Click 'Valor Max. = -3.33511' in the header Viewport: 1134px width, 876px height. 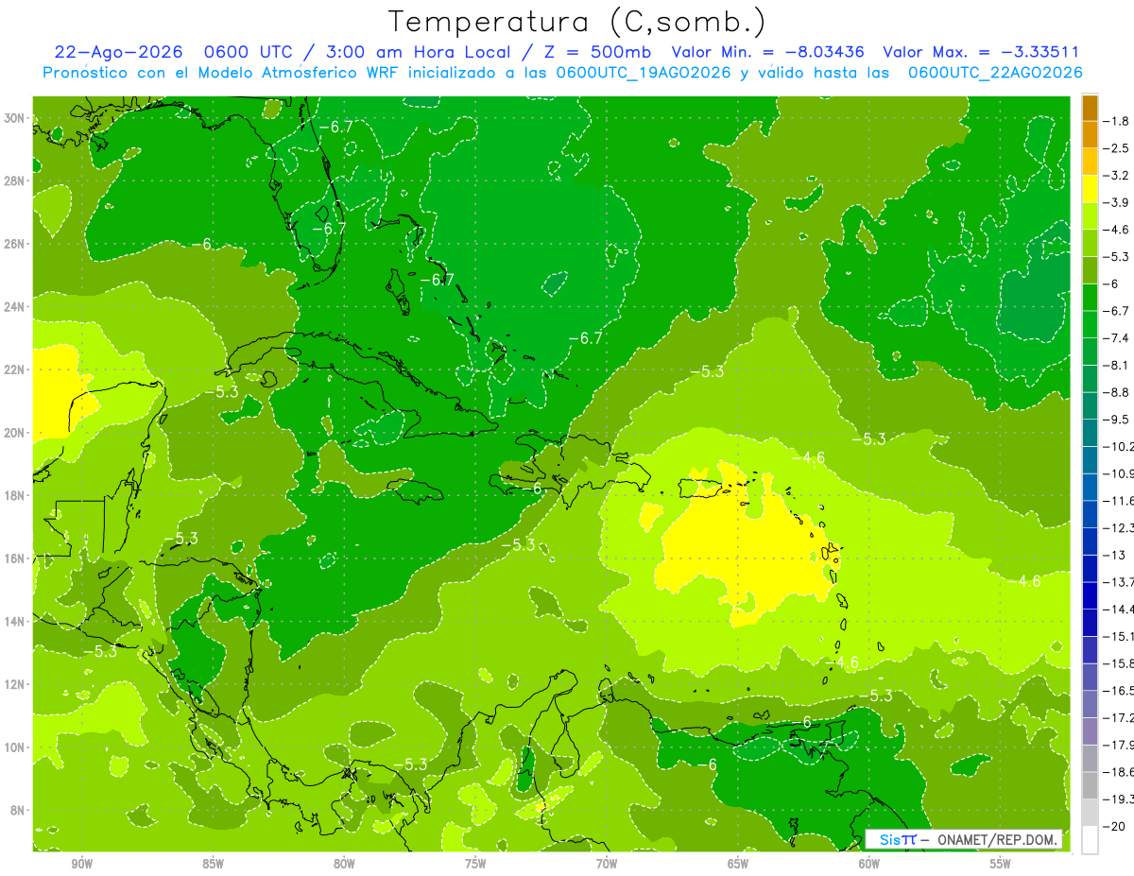point(981,52)
